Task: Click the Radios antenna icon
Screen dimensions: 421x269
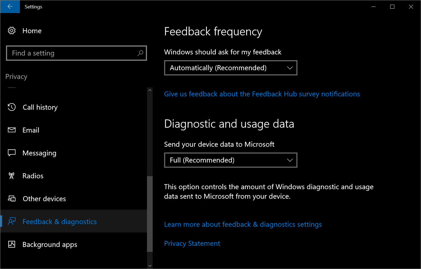Action: point(12,176)
